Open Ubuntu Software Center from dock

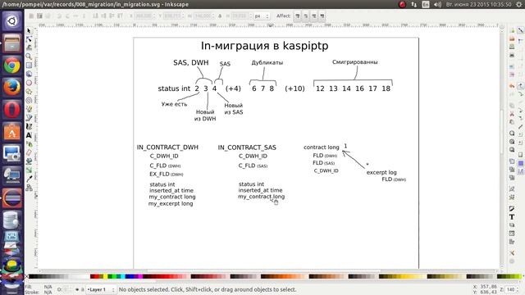click(12, 132)
